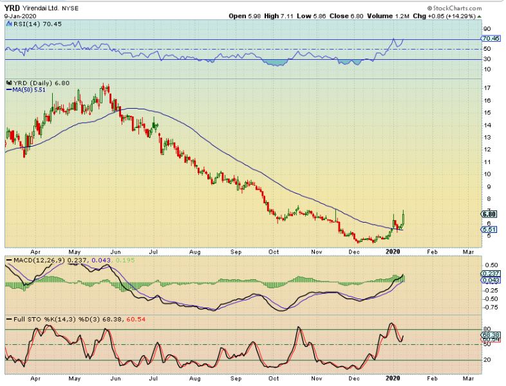Click the MACD axis level 0.50
Screen dimensions: 506x386
click(x=491, y=266)
